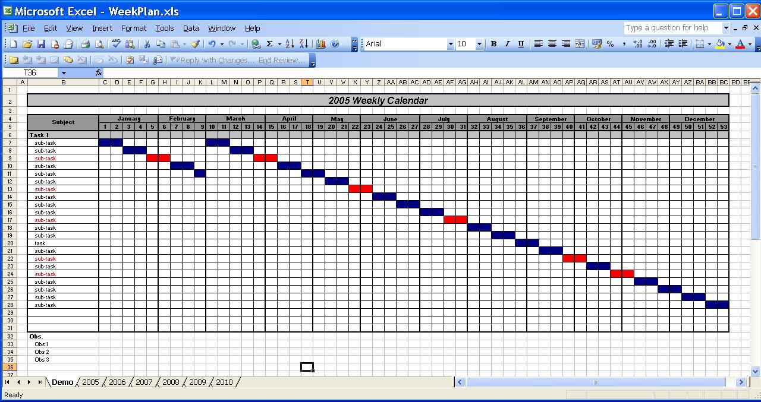Toggle Bold formatting
Image resolution: width=761 pixels, height=402 pixels.
tap(493, 44)
